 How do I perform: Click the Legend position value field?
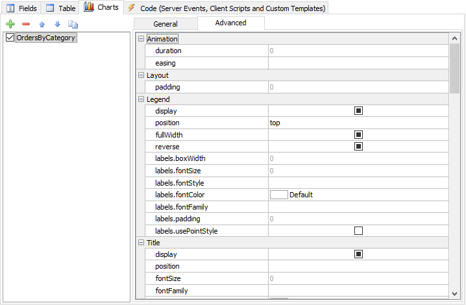click(357, 123)
